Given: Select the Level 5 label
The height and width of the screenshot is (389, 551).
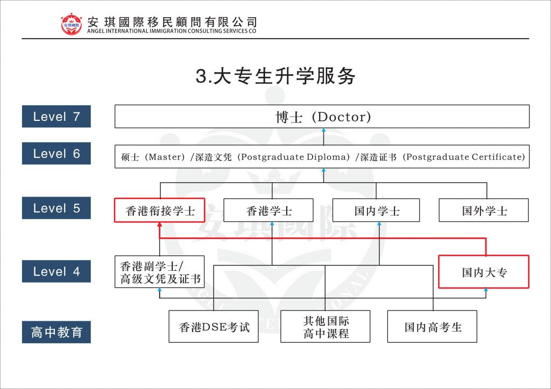Looking at the screenshot, I should click(56, 208).
